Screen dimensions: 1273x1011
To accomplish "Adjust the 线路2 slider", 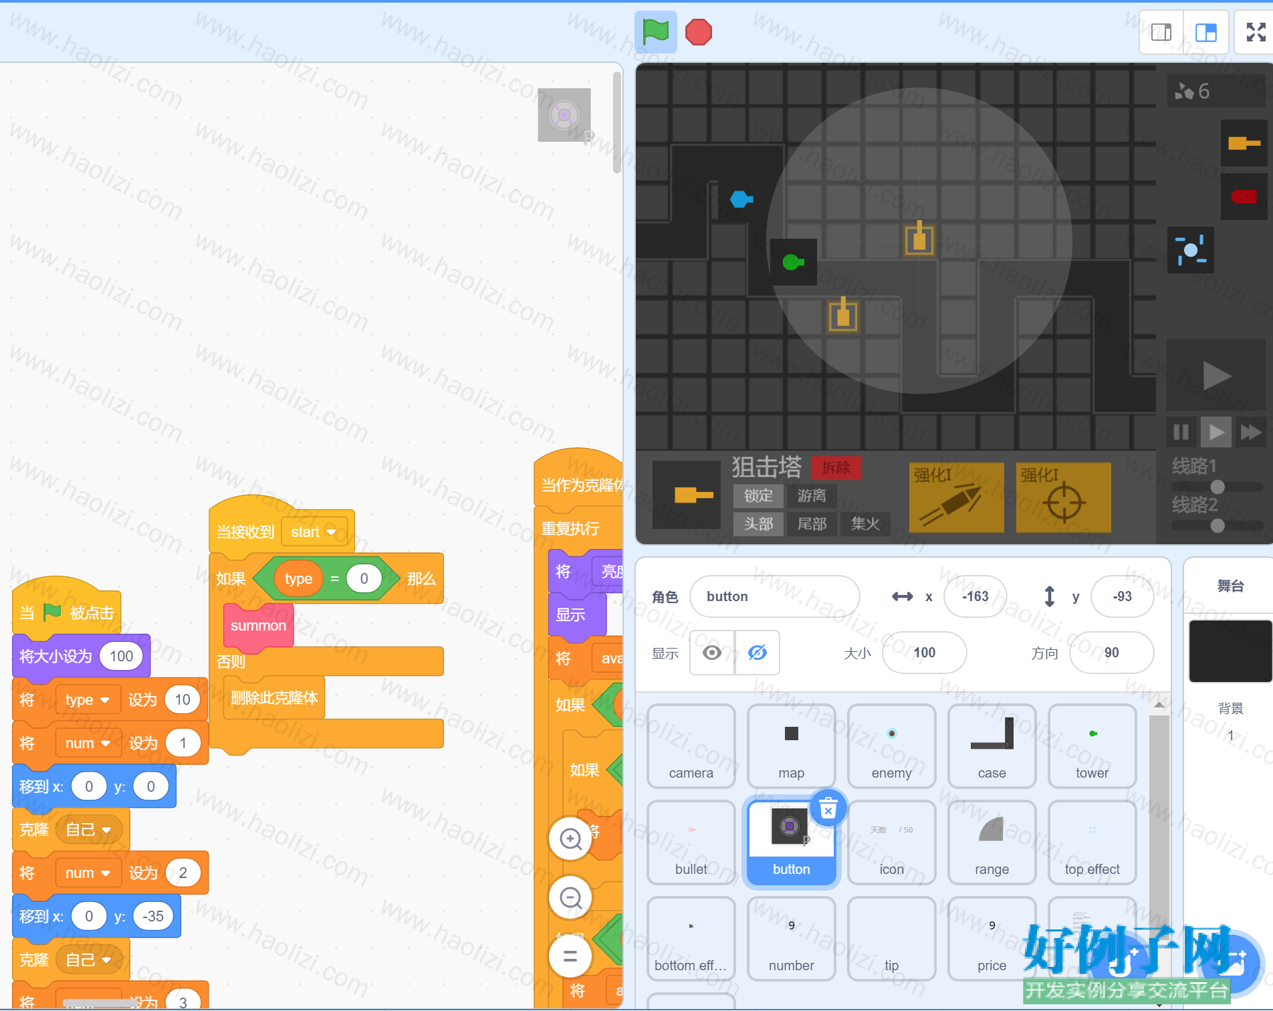I will pyautogui.click(x=1218, y=526).
